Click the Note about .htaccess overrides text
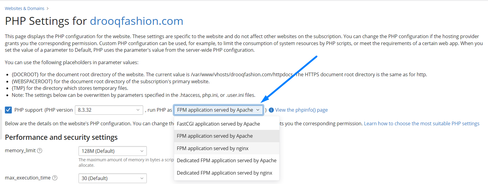 [133, 95]
